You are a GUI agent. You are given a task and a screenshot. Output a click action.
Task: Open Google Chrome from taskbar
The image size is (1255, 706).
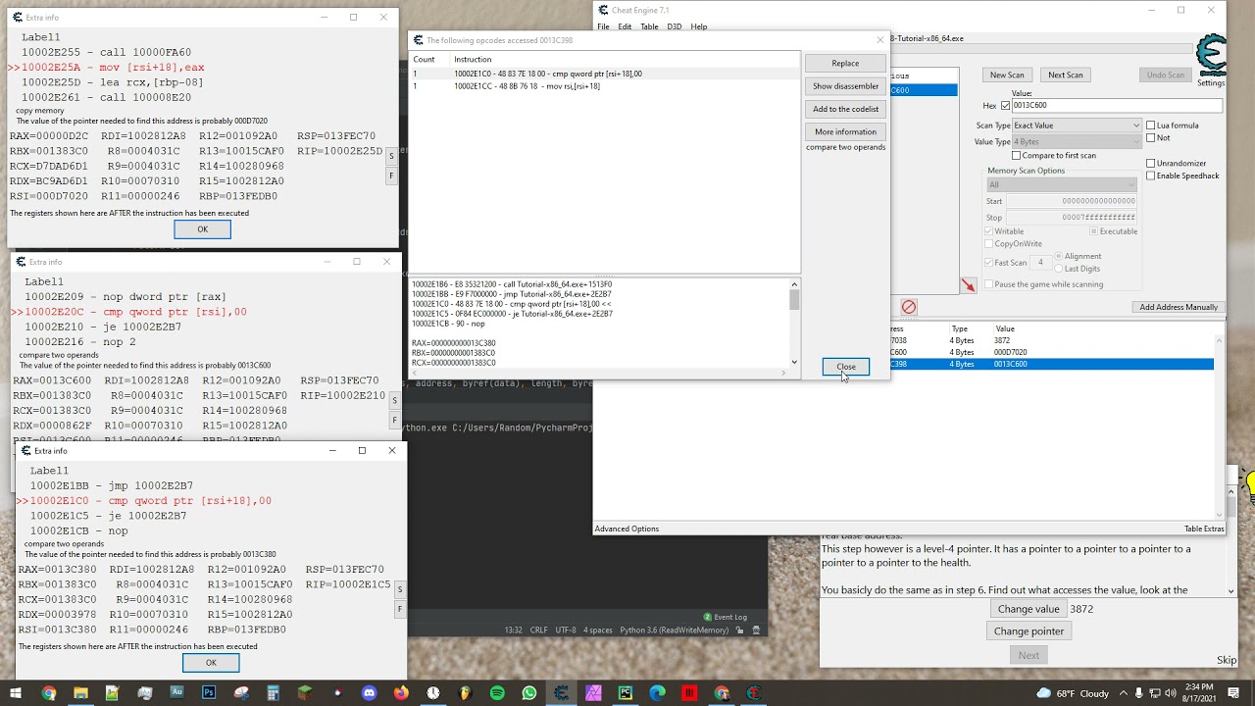(49, 693)
